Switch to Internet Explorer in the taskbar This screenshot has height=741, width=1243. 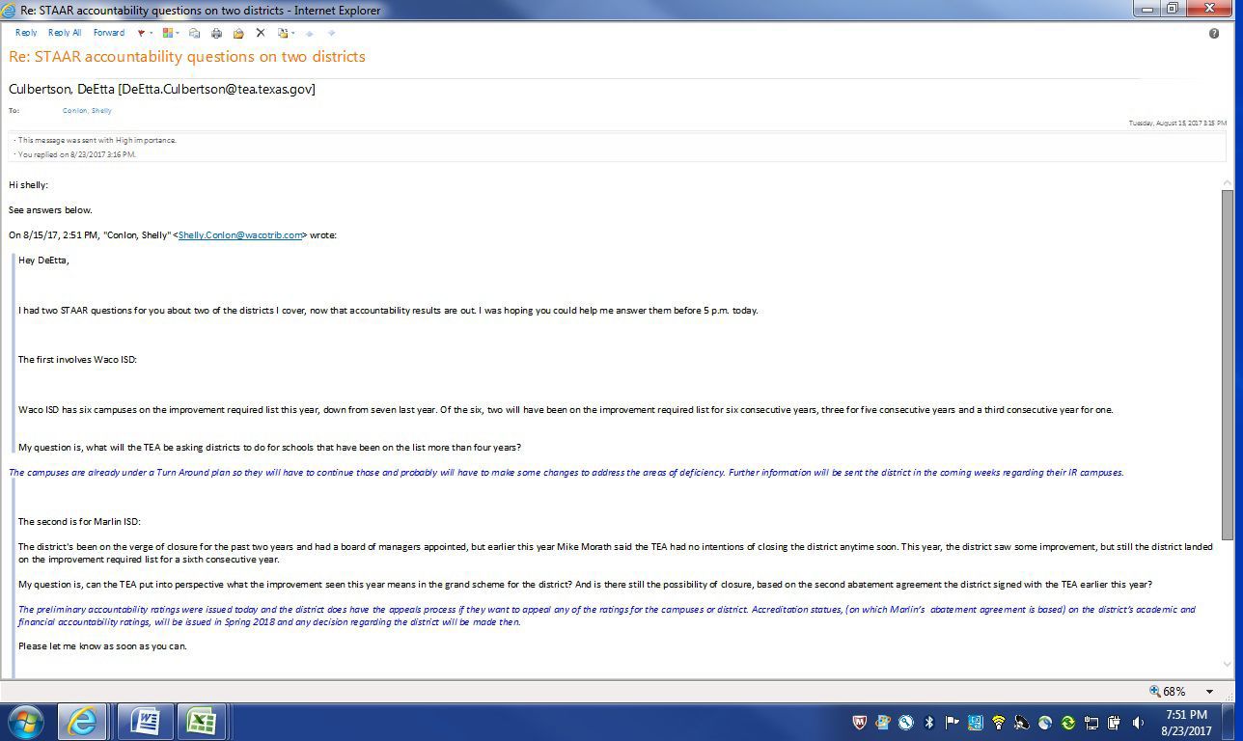point(82,722)
